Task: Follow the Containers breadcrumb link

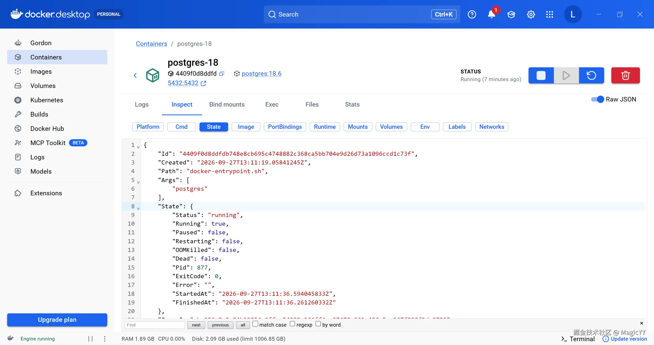Action: pos(151,44)
